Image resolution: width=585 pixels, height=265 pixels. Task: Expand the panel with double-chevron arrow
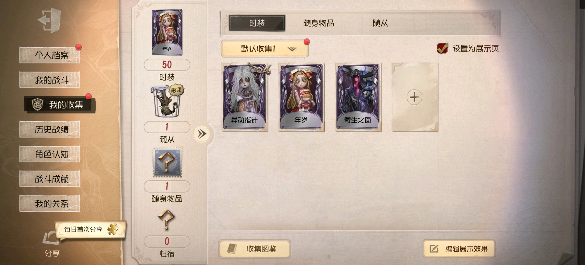click(x=202, y=134)
